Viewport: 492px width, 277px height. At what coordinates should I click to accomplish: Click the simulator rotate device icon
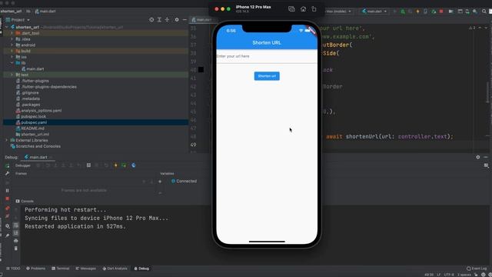(314, 9)
